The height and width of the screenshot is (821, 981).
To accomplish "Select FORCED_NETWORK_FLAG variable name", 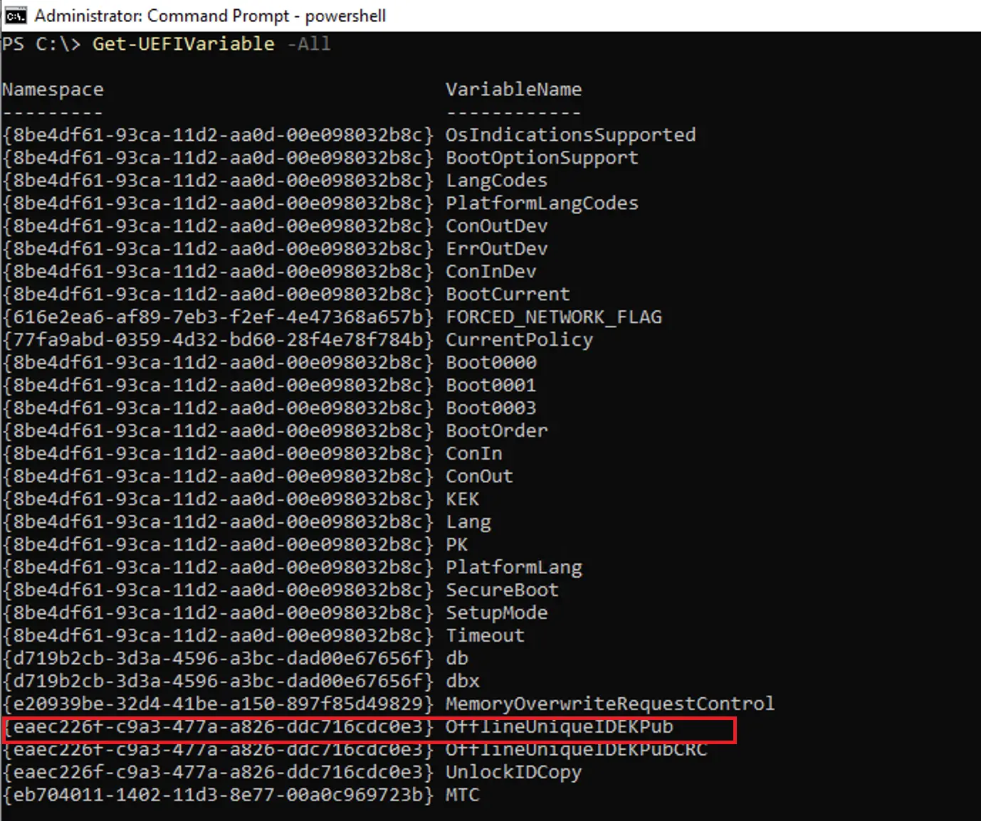I will point(553,317).
